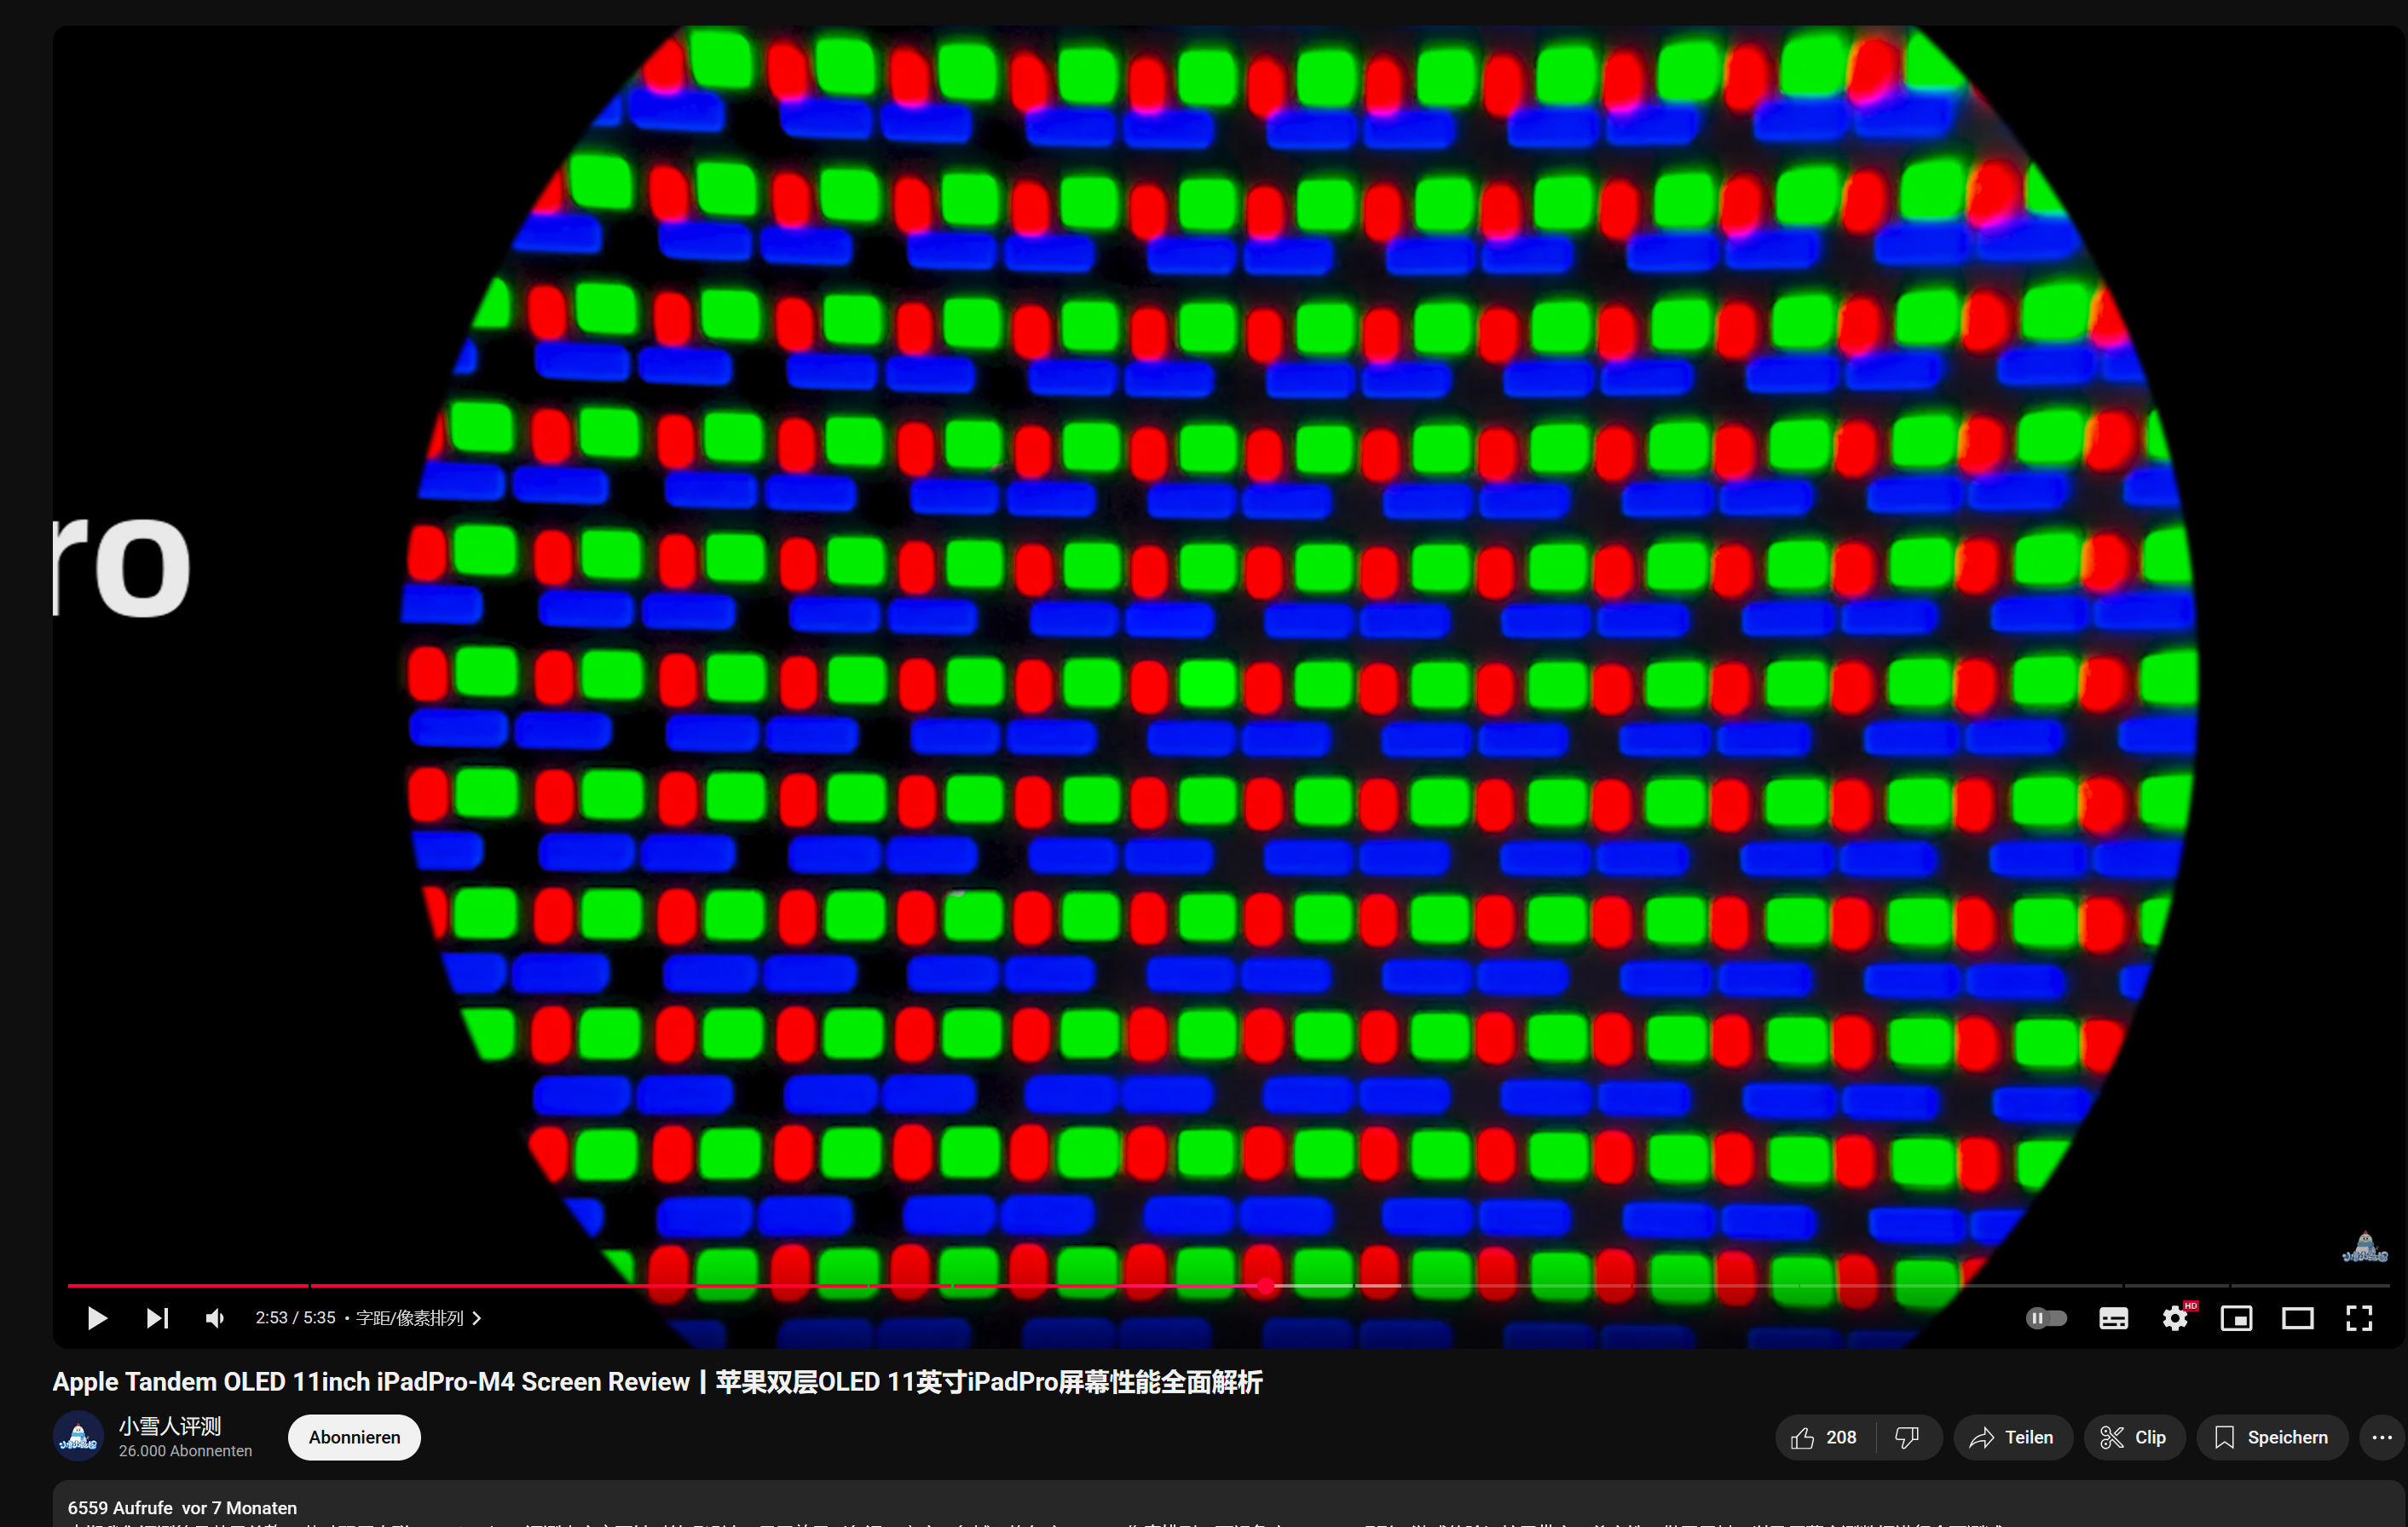Switch to miniplayer mode
This screenshot has width=2408, height=1527.
[x=2236, y=1318]
